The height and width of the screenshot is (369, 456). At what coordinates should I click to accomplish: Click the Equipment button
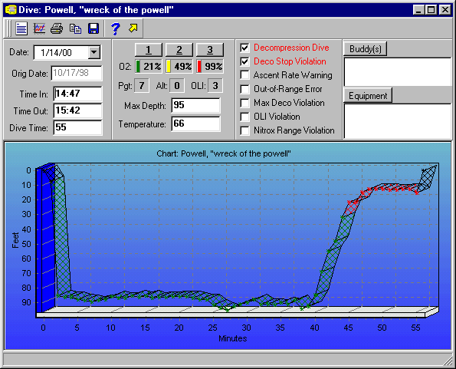tap(368, 96)
